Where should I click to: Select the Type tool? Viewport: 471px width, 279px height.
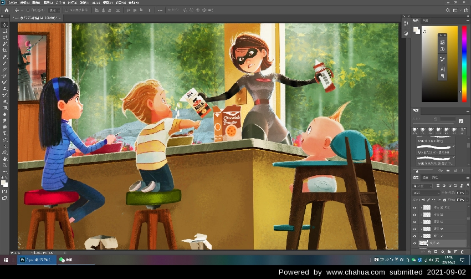click(x=4, y=133)
